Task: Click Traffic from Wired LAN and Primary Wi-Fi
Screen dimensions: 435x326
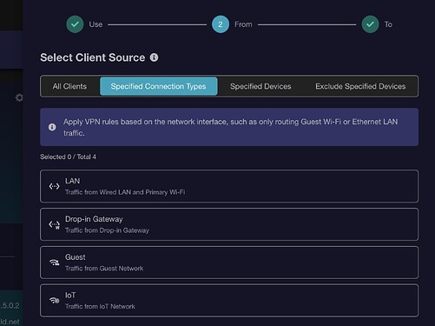Action: (x=125, y=192)
